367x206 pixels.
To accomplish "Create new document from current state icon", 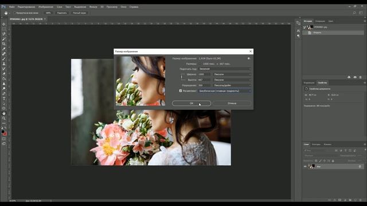I will [x=349, y=77].
